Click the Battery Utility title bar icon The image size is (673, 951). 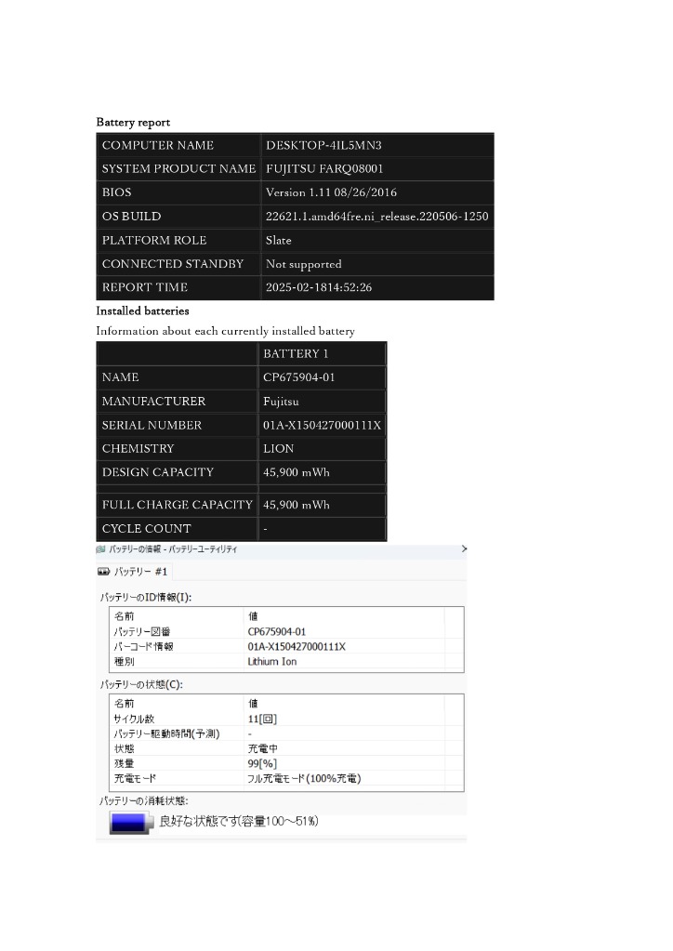[100, 548]
